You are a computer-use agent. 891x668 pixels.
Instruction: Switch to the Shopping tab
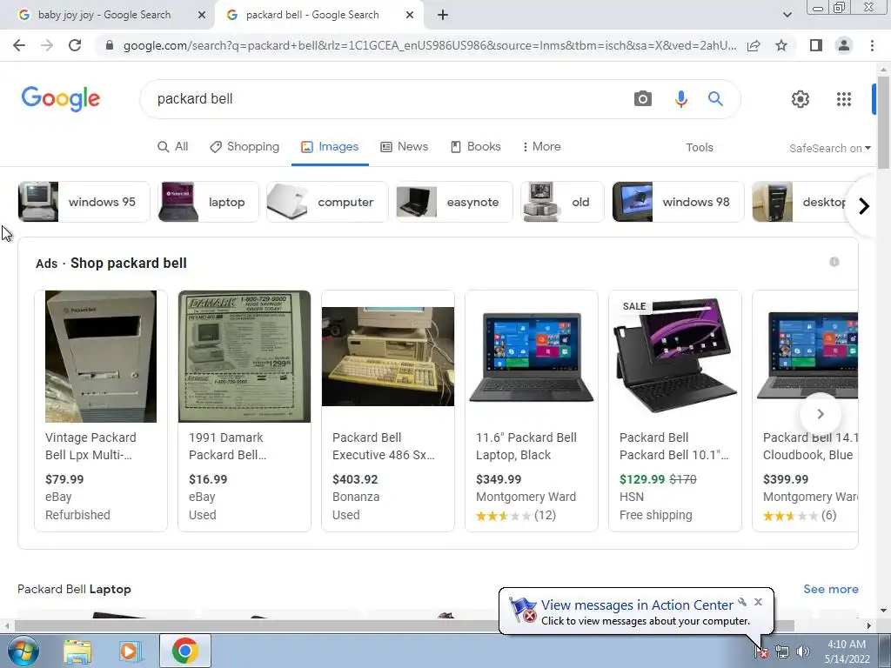(245, 146)
